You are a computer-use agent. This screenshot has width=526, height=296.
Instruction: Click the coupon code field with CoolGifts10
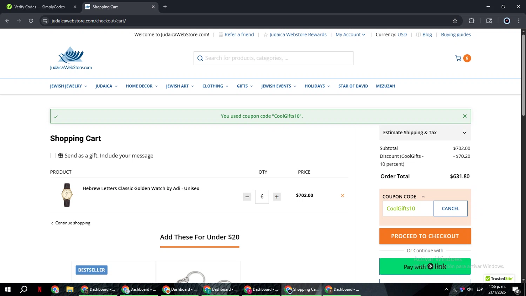(408, 209)
